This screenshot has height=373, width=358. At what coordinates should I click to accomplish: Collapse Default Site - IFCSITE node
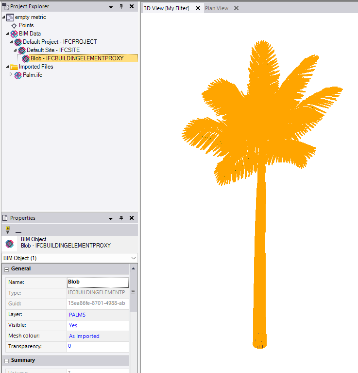15,51
